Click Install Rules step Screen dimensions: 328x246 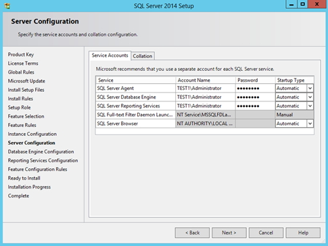[x=20, y=99]
